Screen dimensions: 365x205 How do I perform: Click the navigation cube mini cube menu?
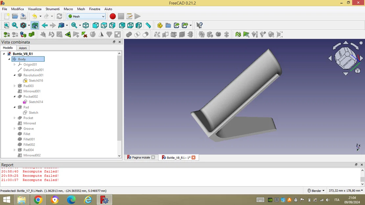(358, 71)
